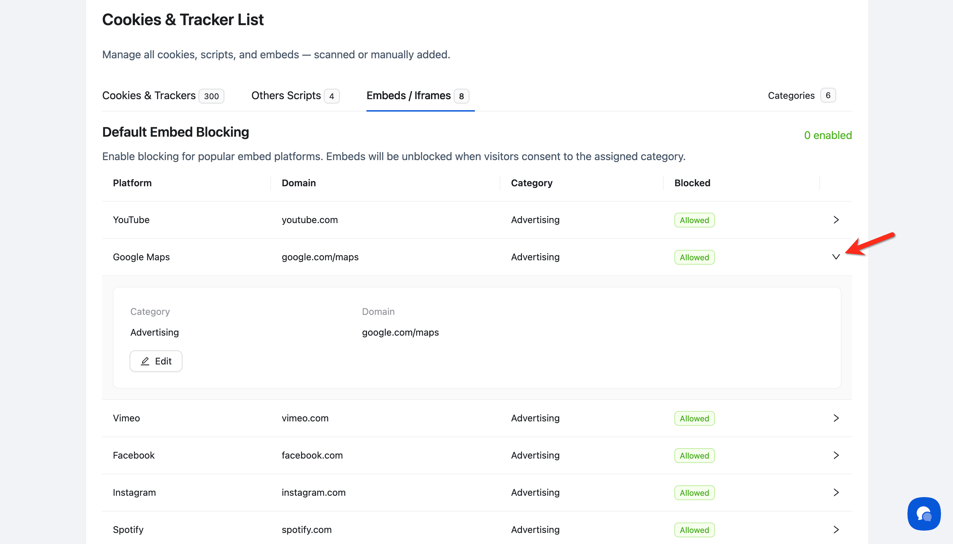This screenshot has width=953, height=544.
Task: Expand the Vimeo row chevron
Action: click(836, 418)
